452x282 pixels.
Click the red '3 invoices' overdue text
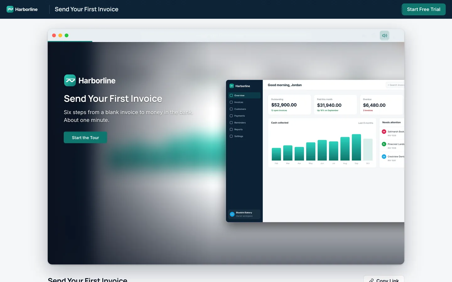pyautogui.click(x=368, y=110)
